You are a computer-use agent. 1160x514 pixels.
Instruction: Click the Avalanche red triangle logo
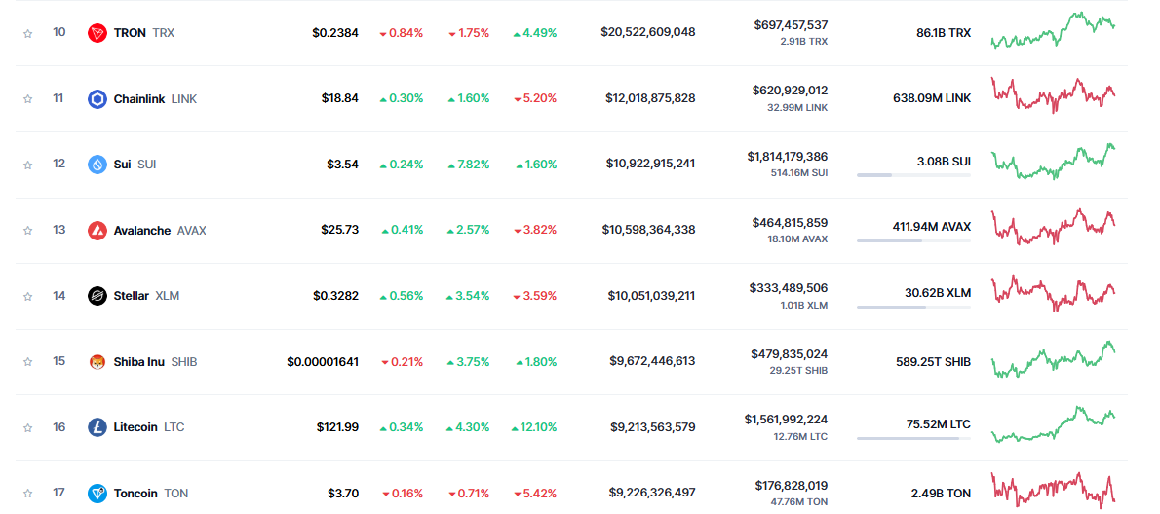(97, 231)
